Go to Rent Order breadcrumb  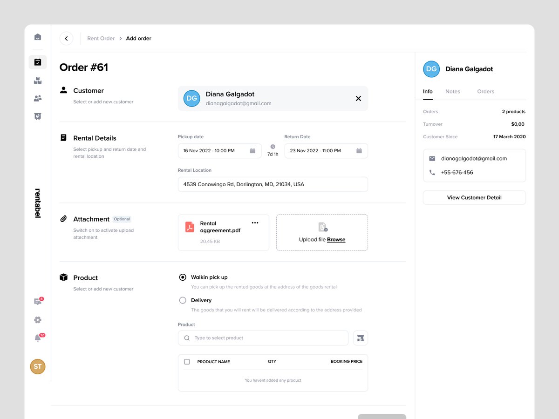[101, 38]
